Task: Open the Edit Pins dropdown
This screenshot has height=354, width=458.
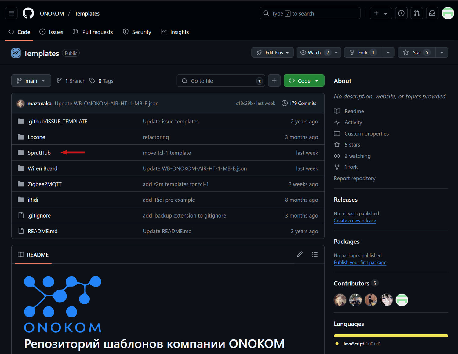Action: [272, 52]
